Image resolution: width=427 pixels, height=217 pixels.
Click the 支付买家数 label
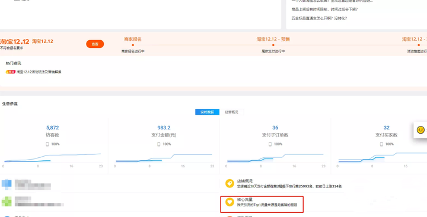pyautogui.click(x=387, y=135)
